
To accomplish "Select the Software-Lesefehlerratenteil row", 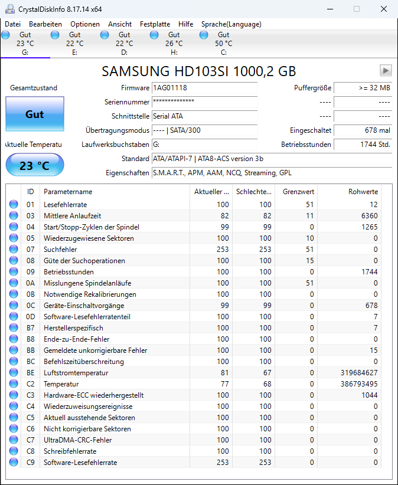I will click(x=194, y=316).
